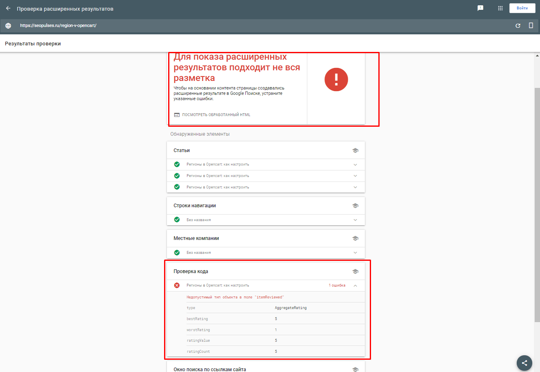Click the second Статьи row's green checkmark
The width and height of the screenshot is (540, 372).
177,176
